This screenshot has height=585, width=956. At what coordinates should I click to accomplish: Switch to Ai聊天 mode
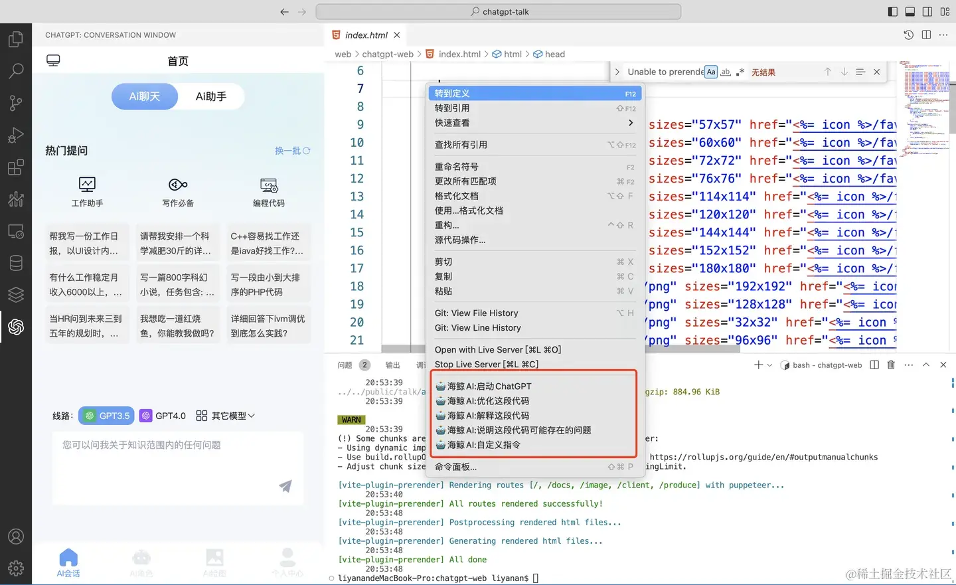pos(145,96)
